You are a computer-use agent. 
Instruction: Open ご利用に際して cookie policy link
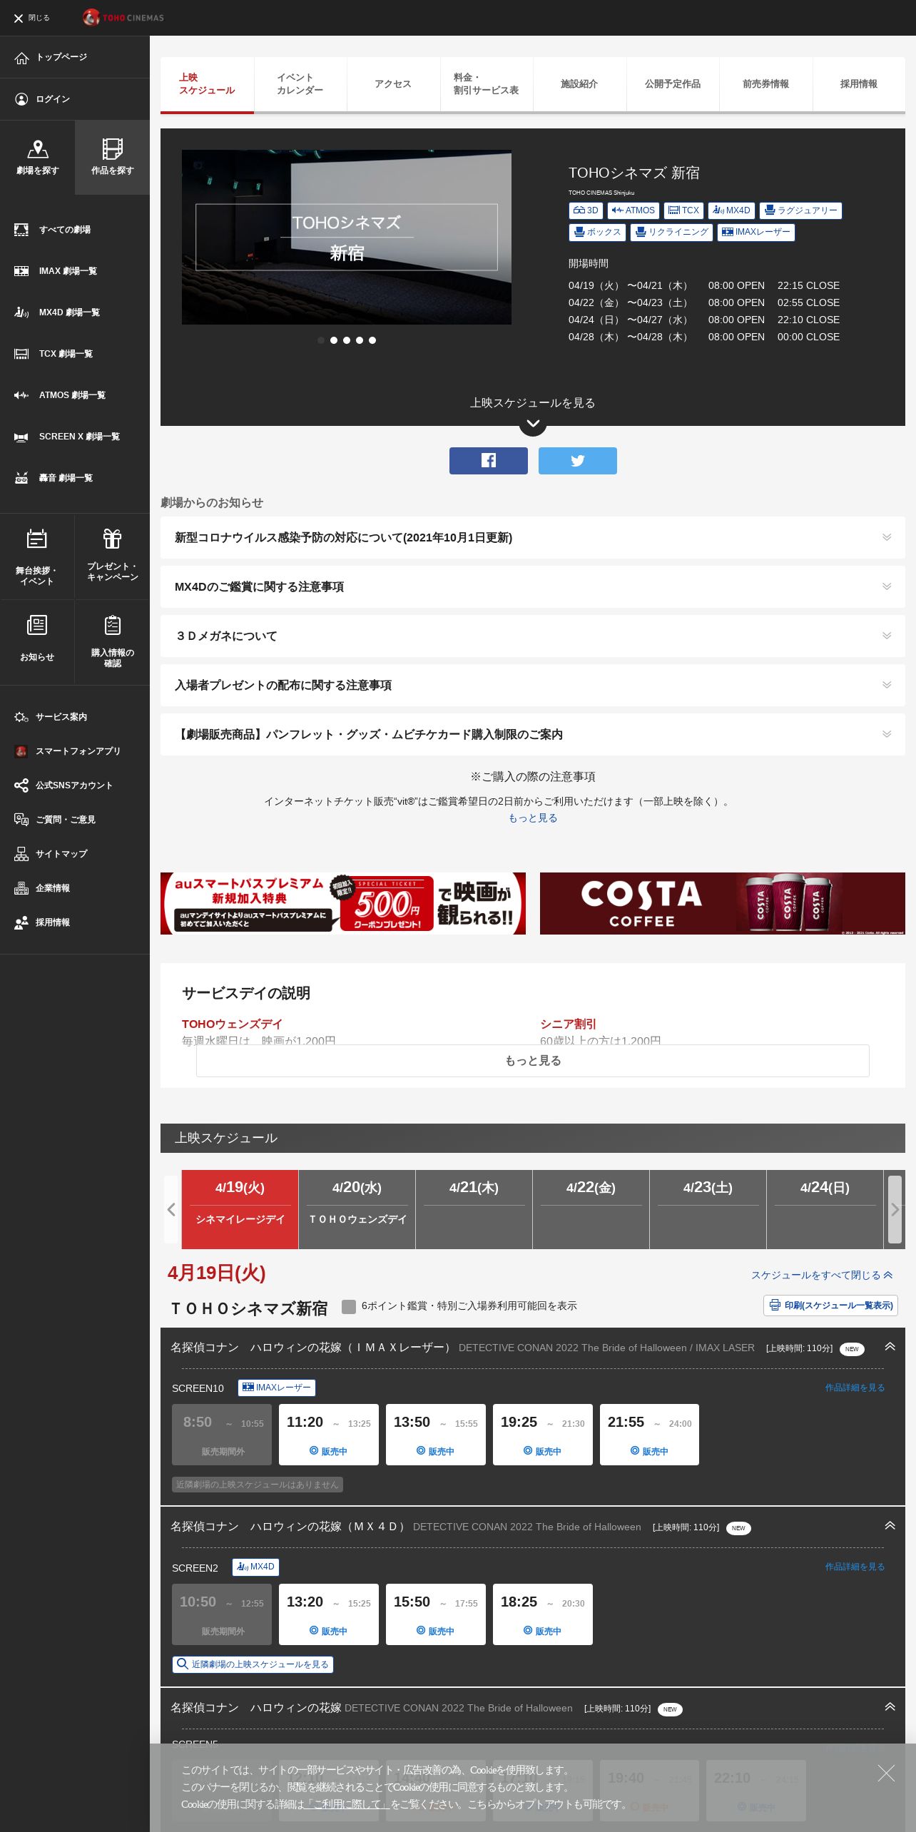(348, 1804)
